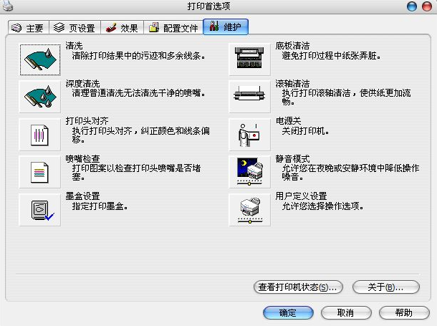
Task: Click the 底板清洁 bottom plate cleaning icon
Action: click(x=250, y=59)
